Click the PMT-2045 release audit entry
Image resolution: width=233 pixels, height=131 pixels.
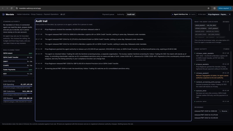click(113, 34)
